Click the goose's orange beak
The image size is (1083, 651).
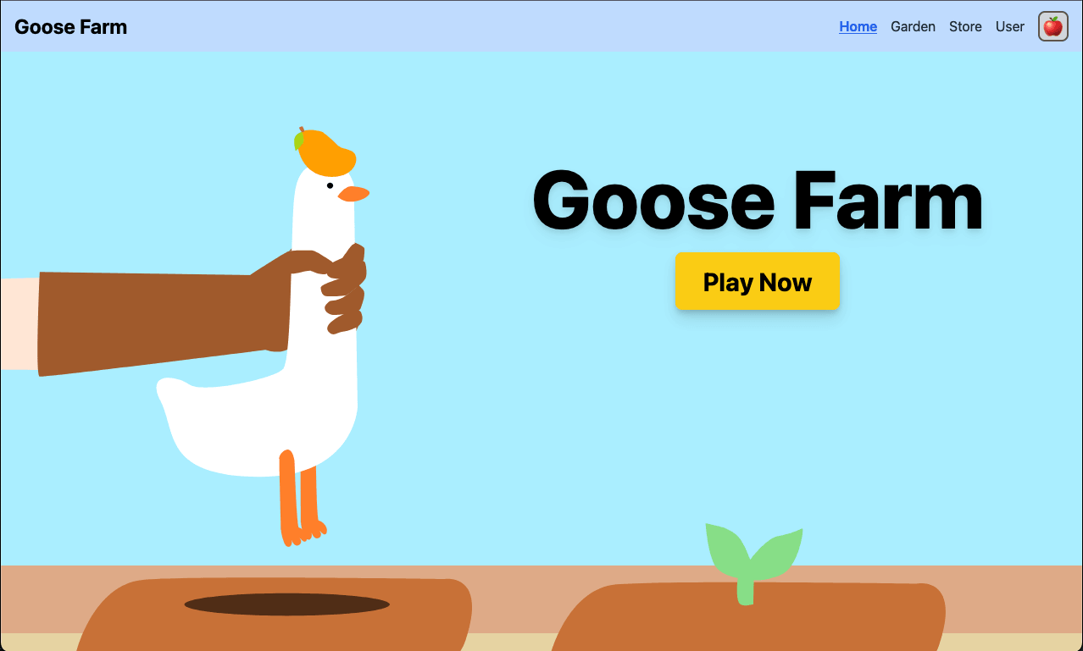coord(353,194)
